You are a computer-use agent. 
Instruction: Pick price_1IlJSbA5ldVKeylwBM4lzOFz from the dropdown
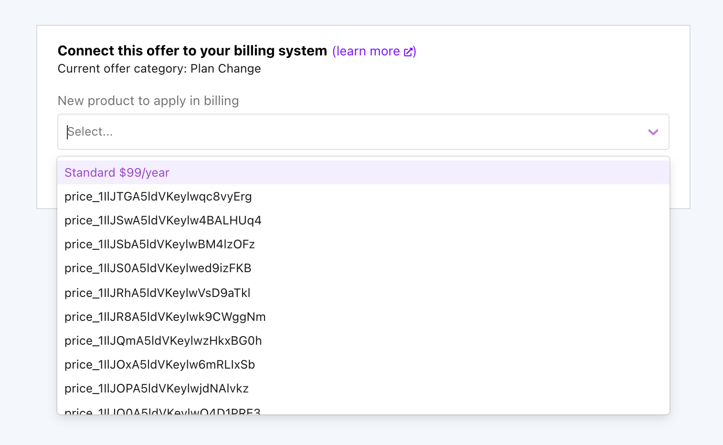pos(159,244)
